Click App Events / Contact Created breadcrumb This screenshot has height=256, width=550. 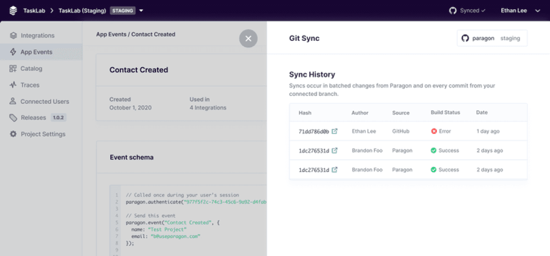(x=136, y=34)
